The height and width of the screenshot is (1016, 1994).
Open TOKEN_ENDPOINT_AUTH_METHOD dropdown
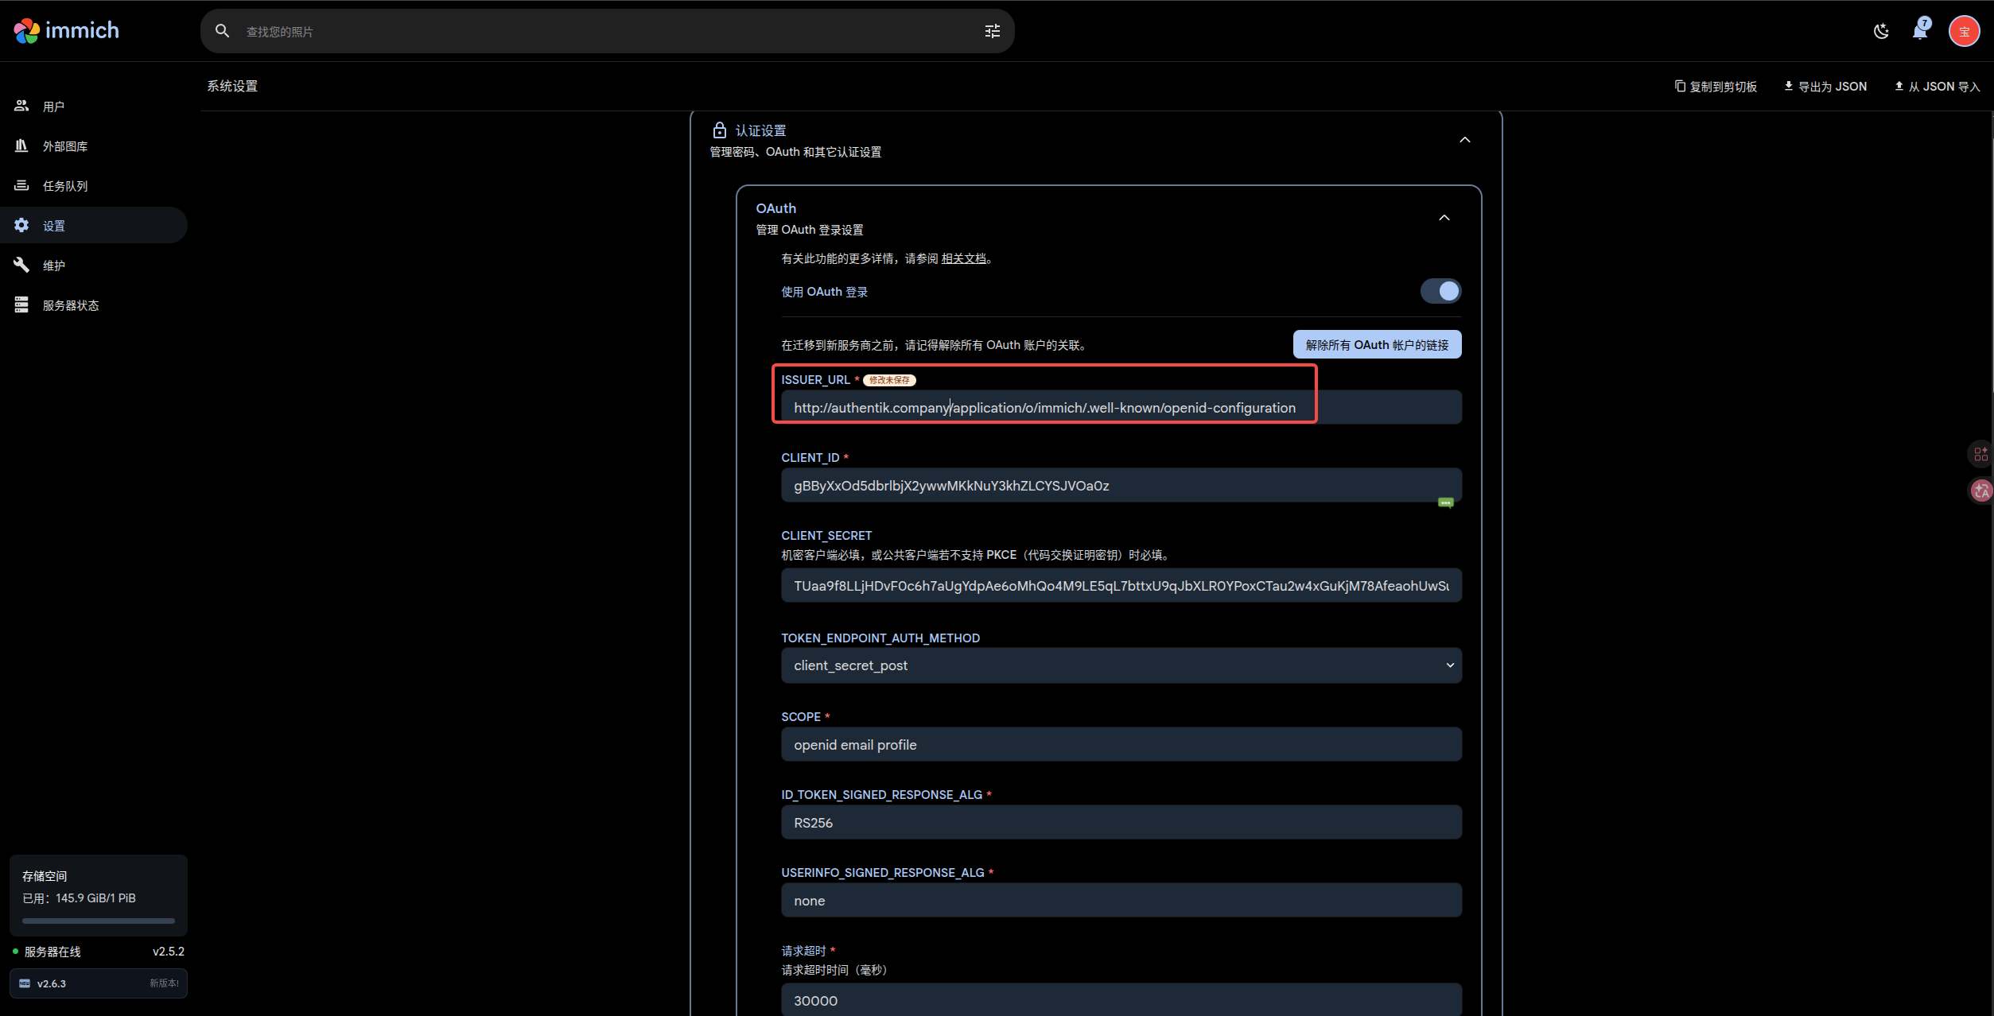1121,665
